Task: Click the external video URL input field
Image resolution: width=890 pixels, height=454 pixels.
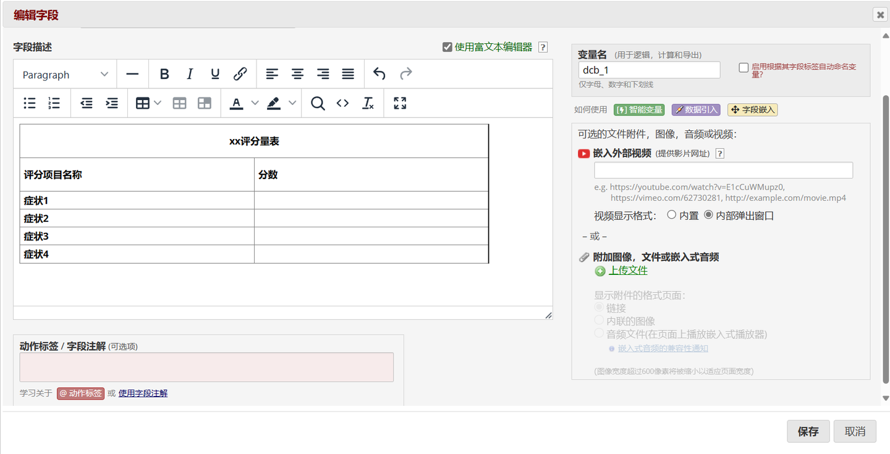Action: [723, 170]
